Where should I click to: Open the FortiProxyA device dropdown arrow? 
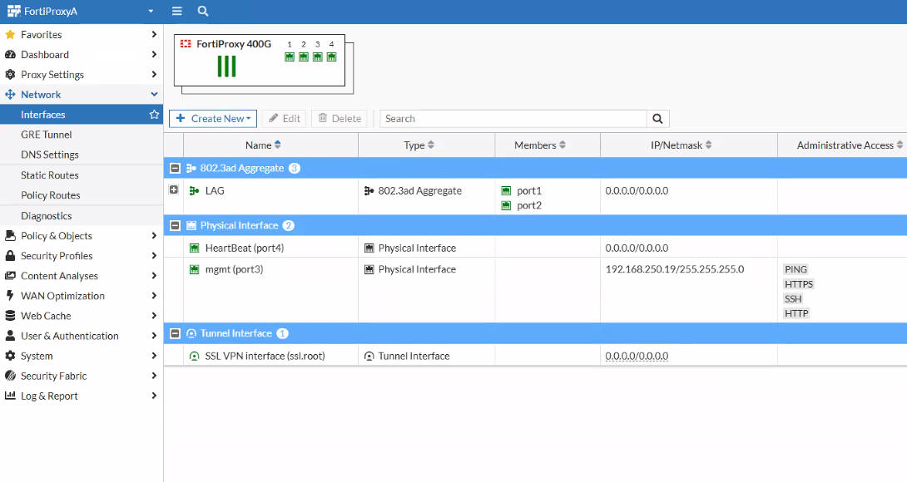tap(151, 11)
